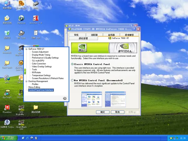The height and width of the screenshot is (141, 188).
Task: Click the context help question mark button
Action: [134, 29]
